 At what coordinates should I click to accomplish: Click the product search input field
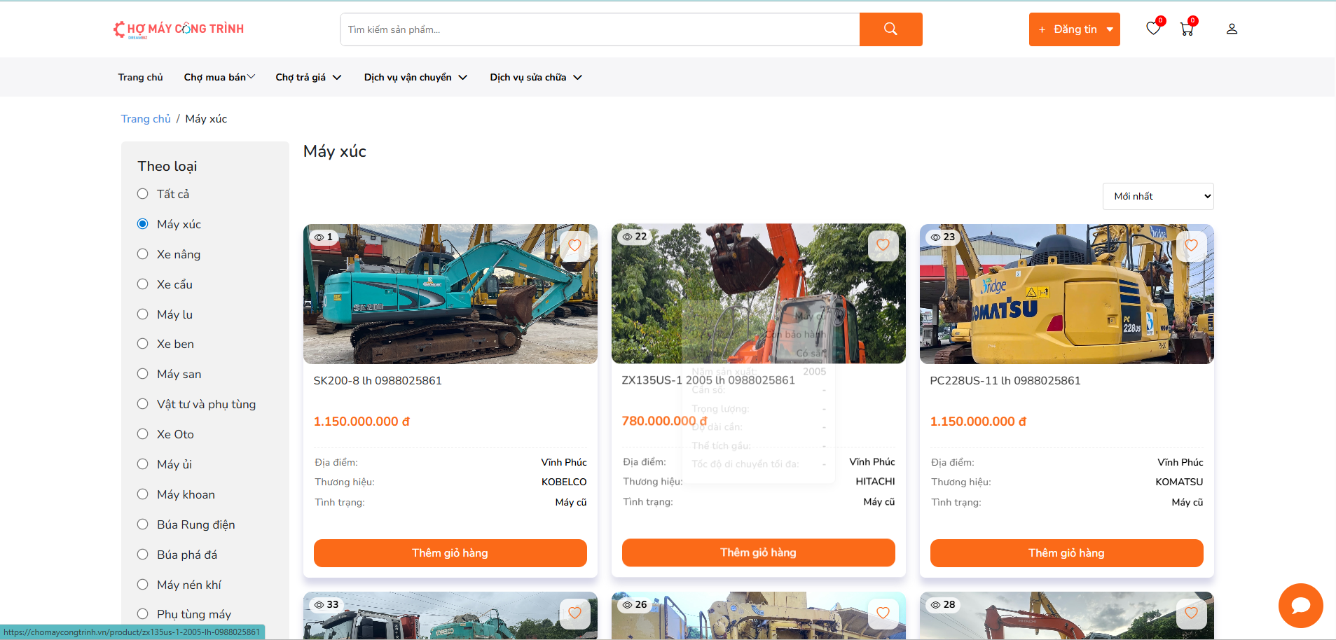600,29
